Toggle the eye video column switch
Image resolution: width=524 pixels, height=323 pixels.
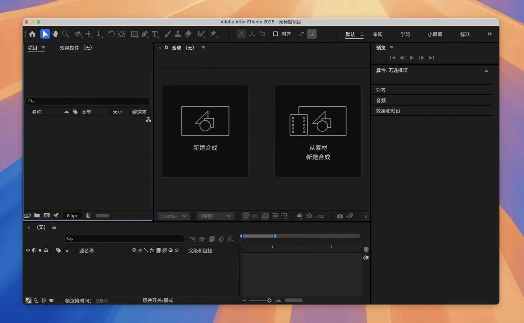tap(28, 250)
